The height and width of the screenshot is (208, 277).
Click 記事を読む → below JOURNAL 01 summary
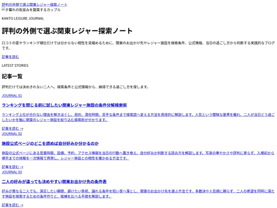[12, 128]
